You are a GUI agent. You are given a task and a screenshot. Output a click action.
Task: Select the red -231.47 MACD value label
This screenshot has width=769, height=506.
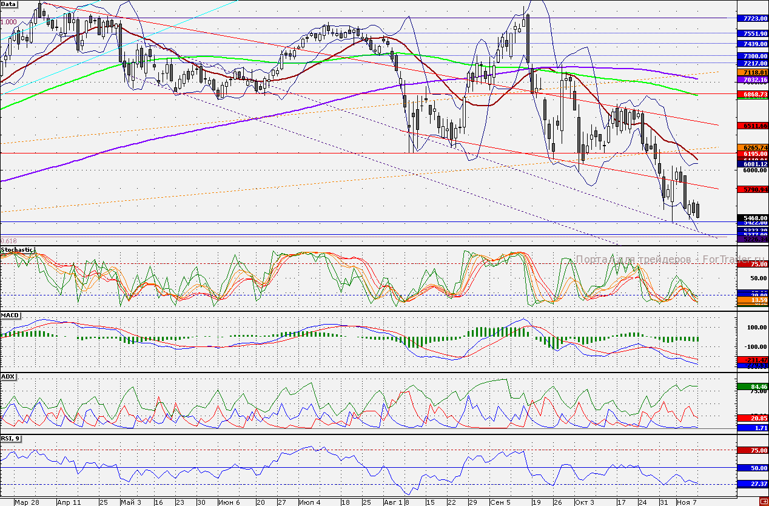point(752,360)
